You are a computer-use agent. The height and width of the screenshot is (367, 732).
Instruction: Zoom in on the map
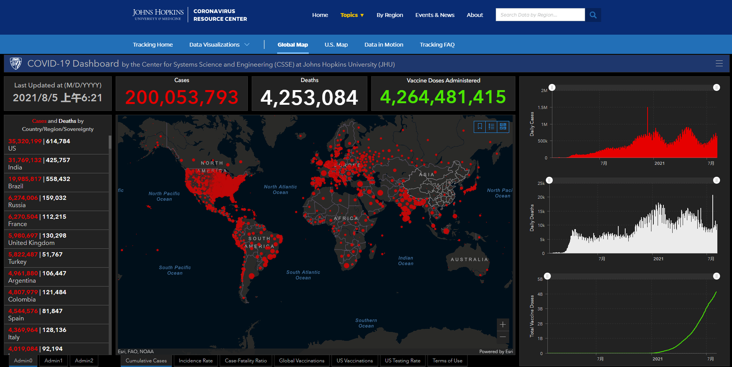pyautogui.click(x=503, y=325)
